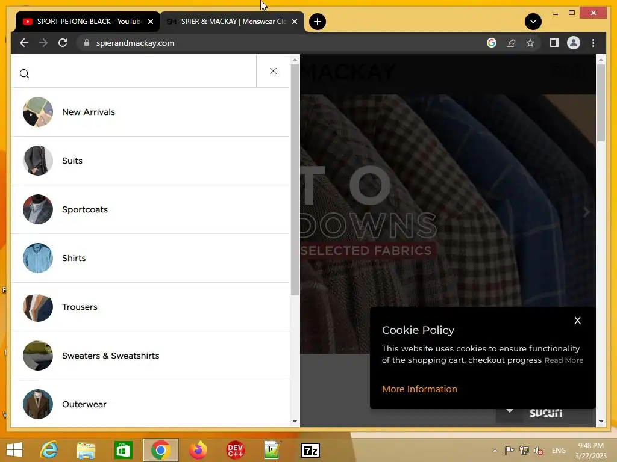The height and width of the screenshot is (462, 617).
Task: Open 7-Zip from taskbar
Action: point(310,451)
